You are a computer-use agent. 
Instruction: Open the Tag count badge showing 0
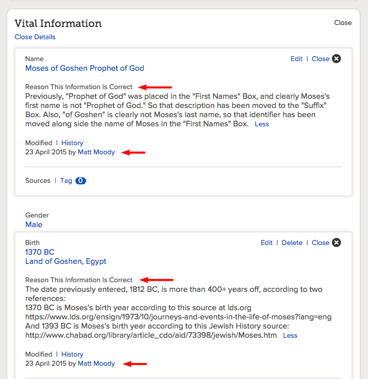(80, 181)
